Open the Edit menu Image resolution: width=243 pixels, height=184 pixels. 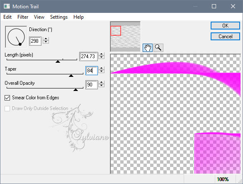pos(7,17)
